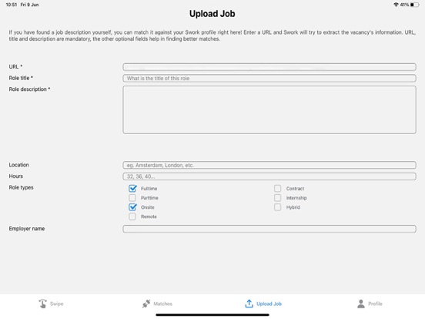
Task: Tap the Role types label
Action: tap(21, 187)
